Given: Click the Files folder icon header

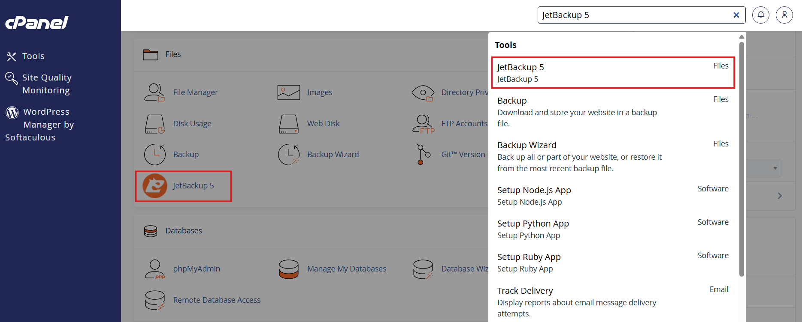Looking at the screenshot, I should 151,54.
